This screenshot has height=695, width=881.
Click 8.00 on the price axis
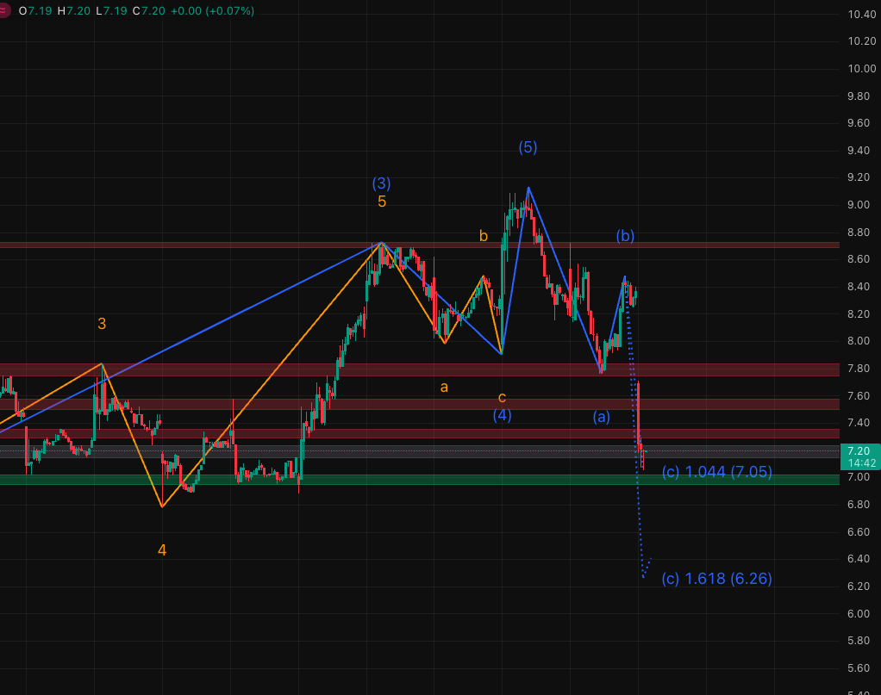coord(859,341)
